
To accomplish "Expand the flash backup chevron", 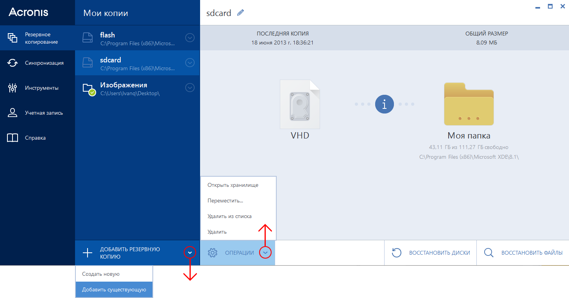I will coord(190,38).
